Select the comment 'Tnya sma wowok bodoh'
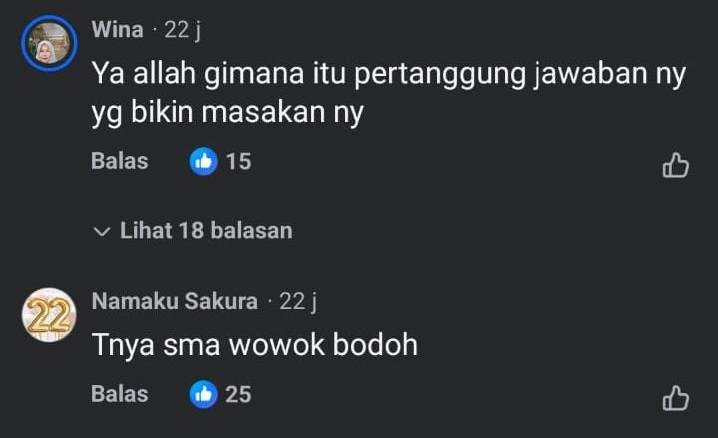Screen dimensions: 718x438 click(x=254, y=344)
